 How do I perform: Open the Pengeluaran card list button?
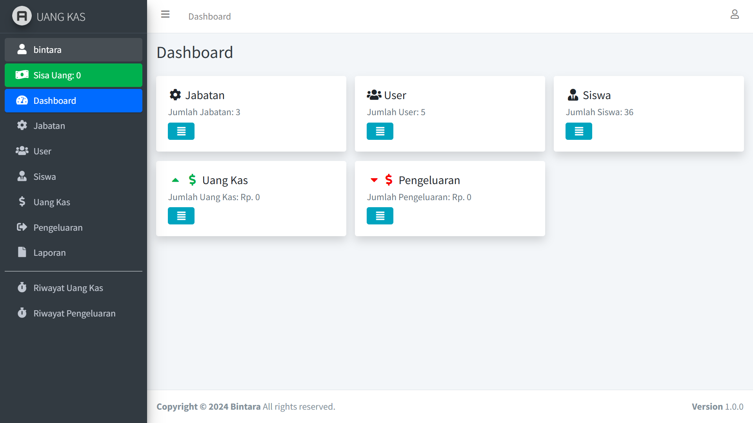(380, 216)
